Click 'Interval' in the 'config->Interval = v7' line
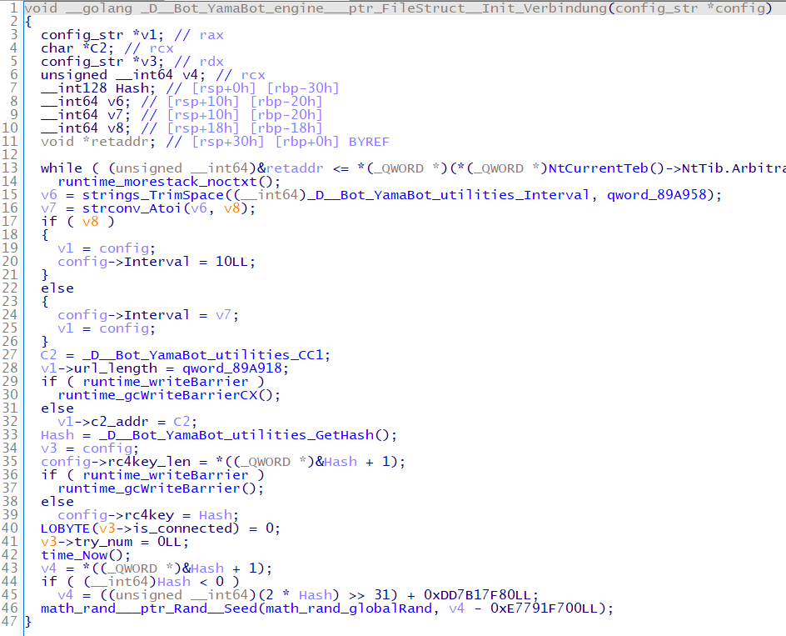 (x=157, y=315)
